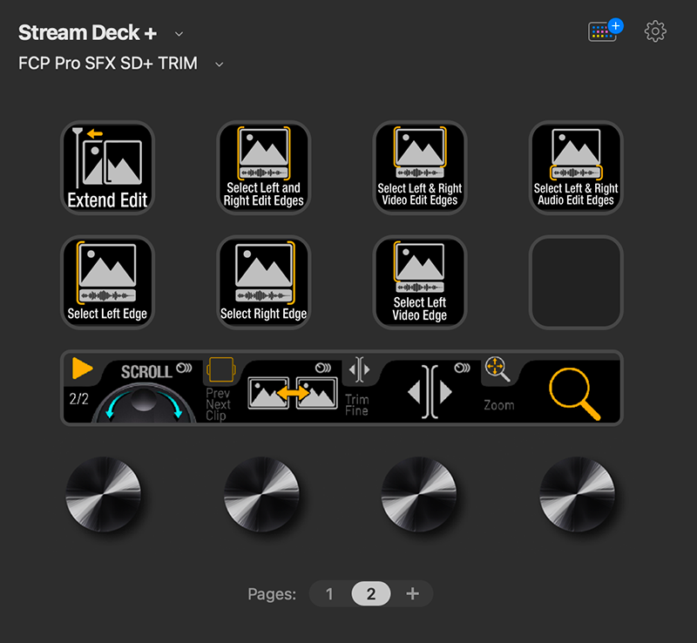Viewport: 697px width, 643px height.
Task: Choose Select Left Video Edge
Action: coord(419,281)
